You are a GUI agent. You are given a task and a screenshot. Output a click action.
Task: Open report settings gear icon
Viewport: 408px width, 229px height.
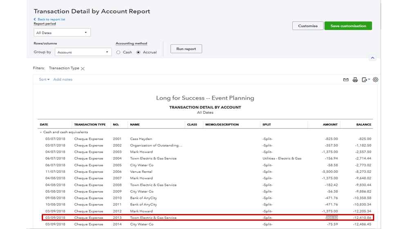[x=375, y=80]
